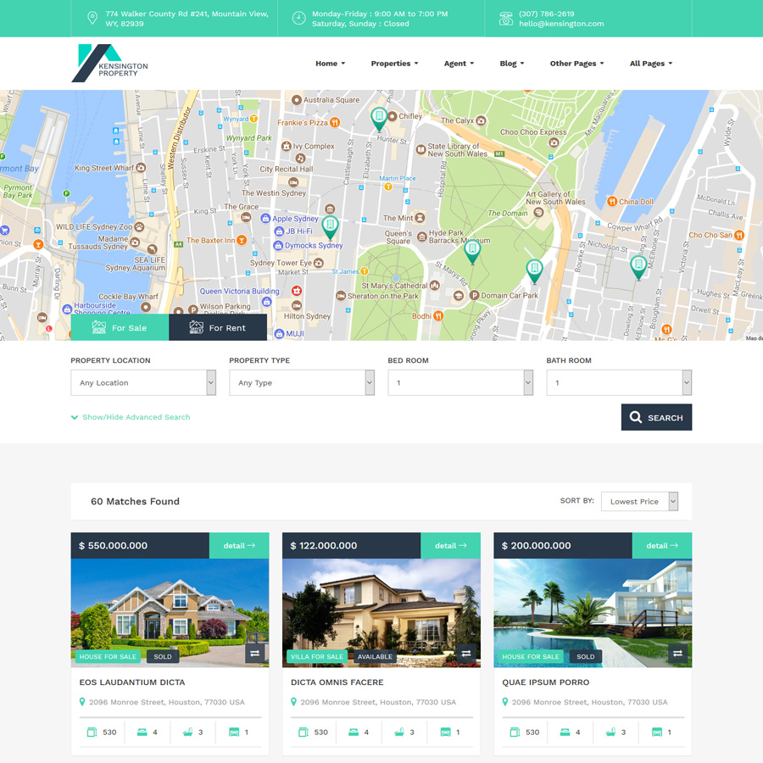This screenshot has height=763, width=763.
Task: Click the location pin icon in top bar
Action: (92, 19)
